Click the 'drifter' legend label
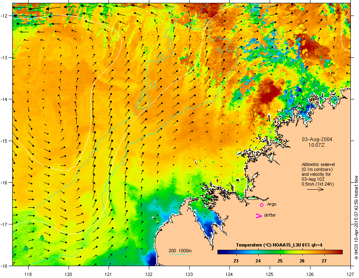Viewport: 359px width, 278px height. click(x=270, y=215)
